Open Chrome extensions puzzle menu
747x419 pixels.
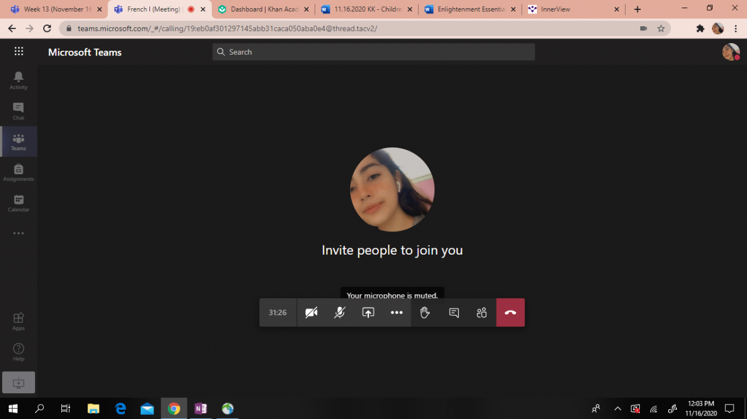point(700,28)
